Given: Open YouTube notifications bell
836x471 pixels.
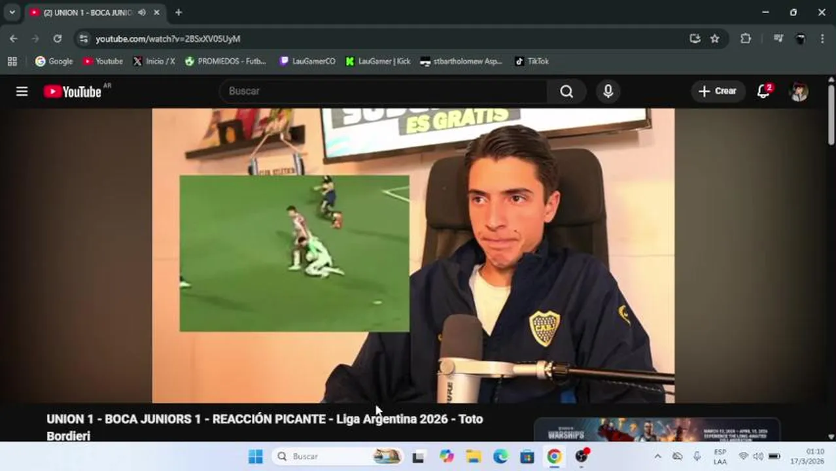Looking at the screenshot, I should click(x=763, y=91).
